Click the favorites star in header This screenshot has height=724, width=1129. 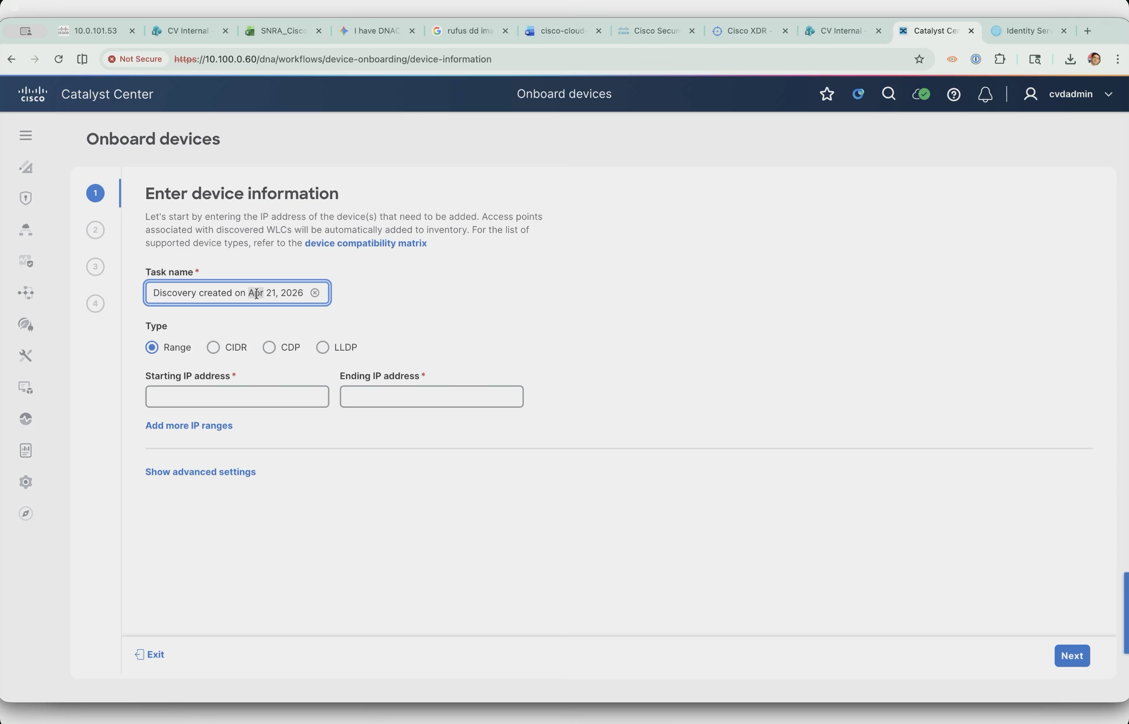[x=827, y=94]
